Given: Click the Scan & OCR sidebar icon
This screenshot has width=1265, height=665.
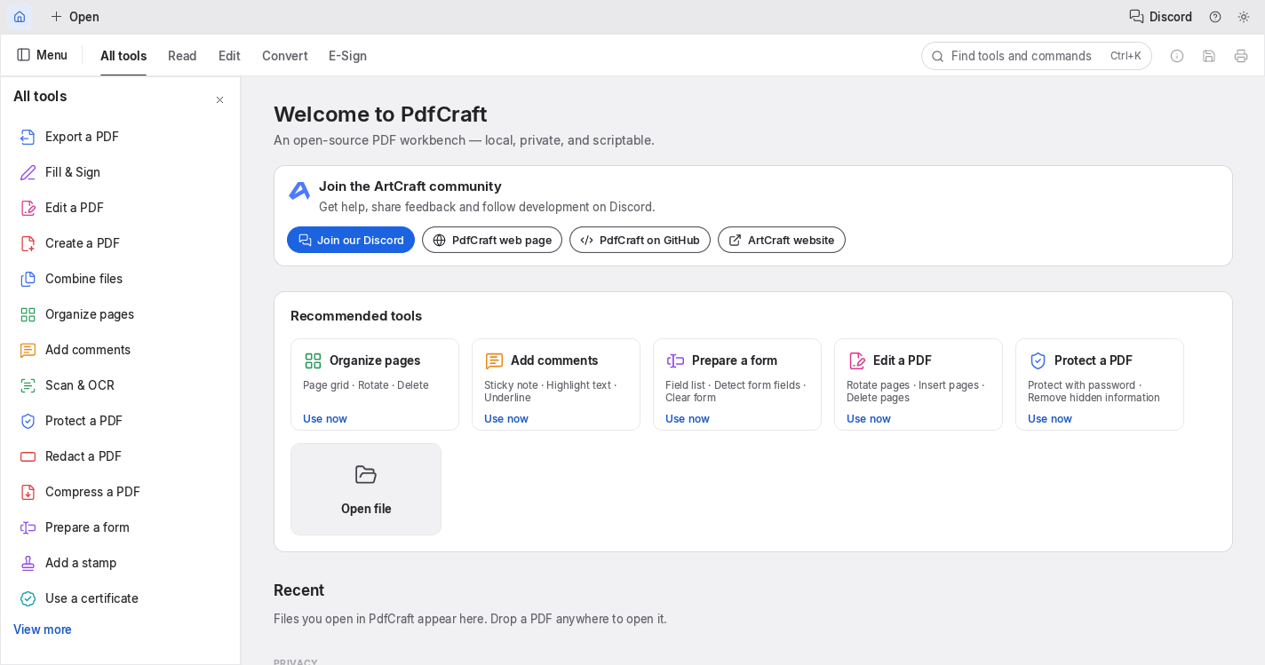Looking at the screenshot, I should (28, 385).
